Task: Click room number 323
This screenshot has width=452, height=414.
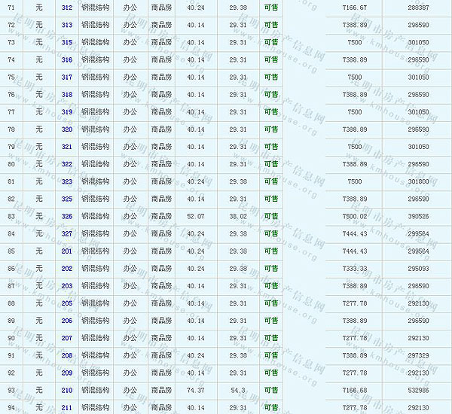Action: coord(67,181)
